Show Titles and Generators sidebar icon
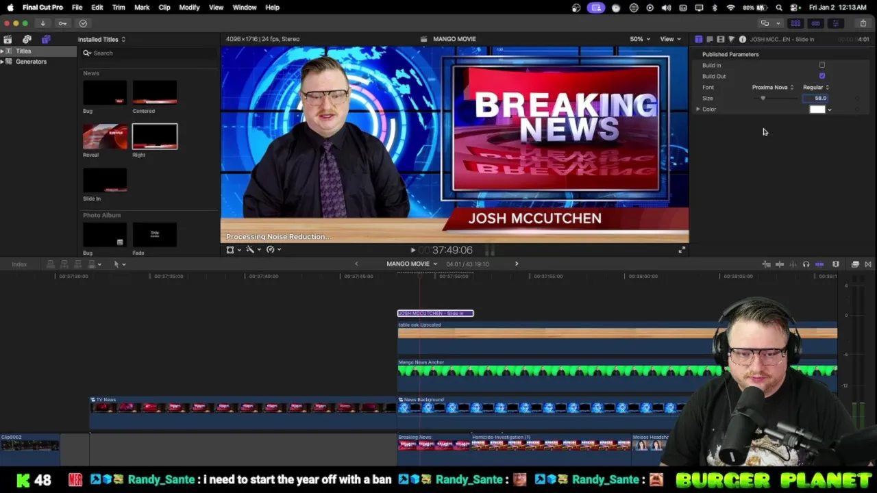The image size is (877, 493). [46, 39]
